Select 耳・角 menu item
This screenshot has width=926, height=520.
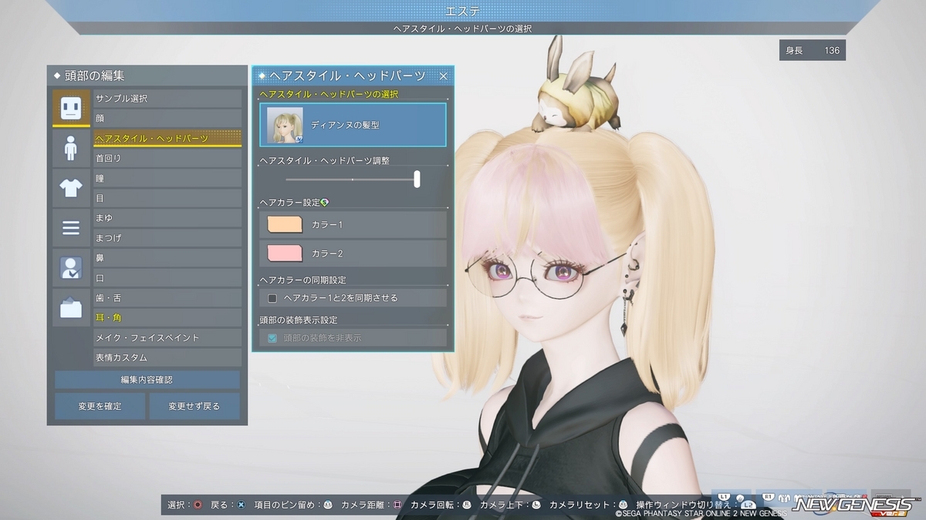[x=167, y=318]
